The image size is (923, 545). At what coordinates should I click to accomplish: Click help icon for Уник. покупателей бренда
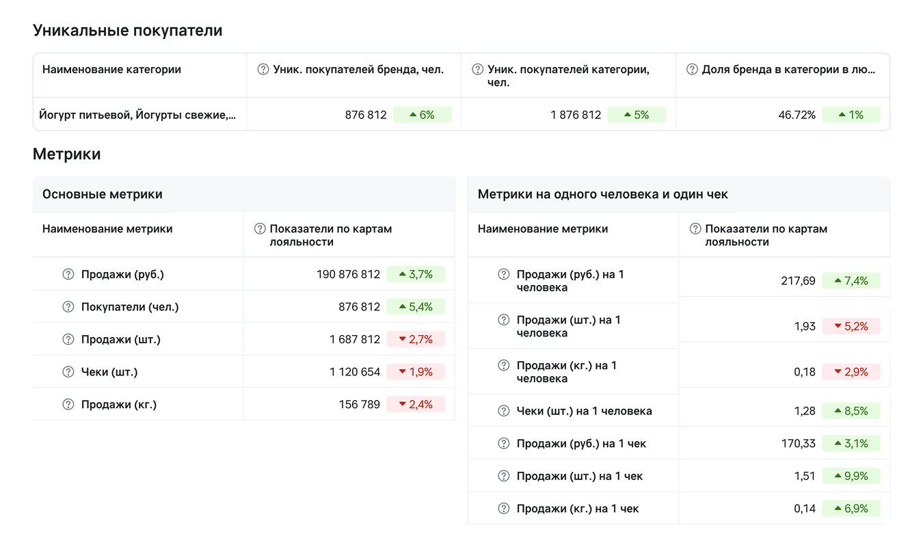point(263,70)
